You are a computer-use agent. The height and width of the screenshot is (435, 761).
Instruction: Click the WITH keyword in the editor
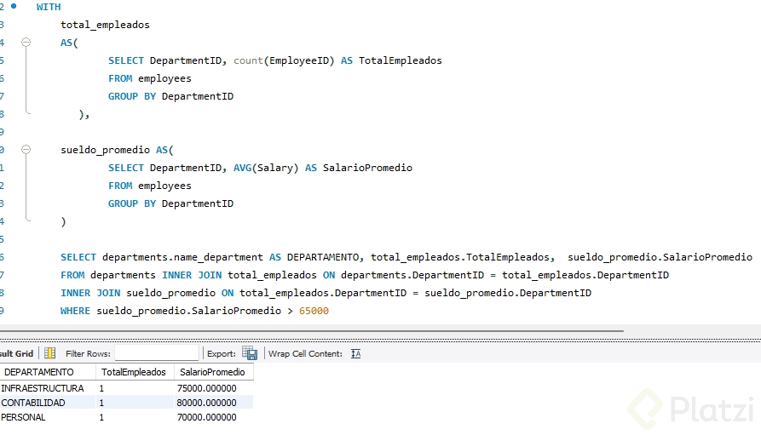tap(49, 7)
